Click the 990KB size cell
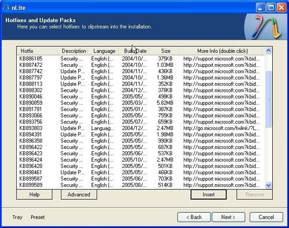 (x=165, y=141)
